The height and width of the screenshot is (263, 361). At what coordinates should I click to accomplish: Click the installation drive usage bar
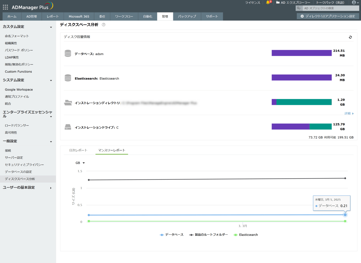coord(301,127)
